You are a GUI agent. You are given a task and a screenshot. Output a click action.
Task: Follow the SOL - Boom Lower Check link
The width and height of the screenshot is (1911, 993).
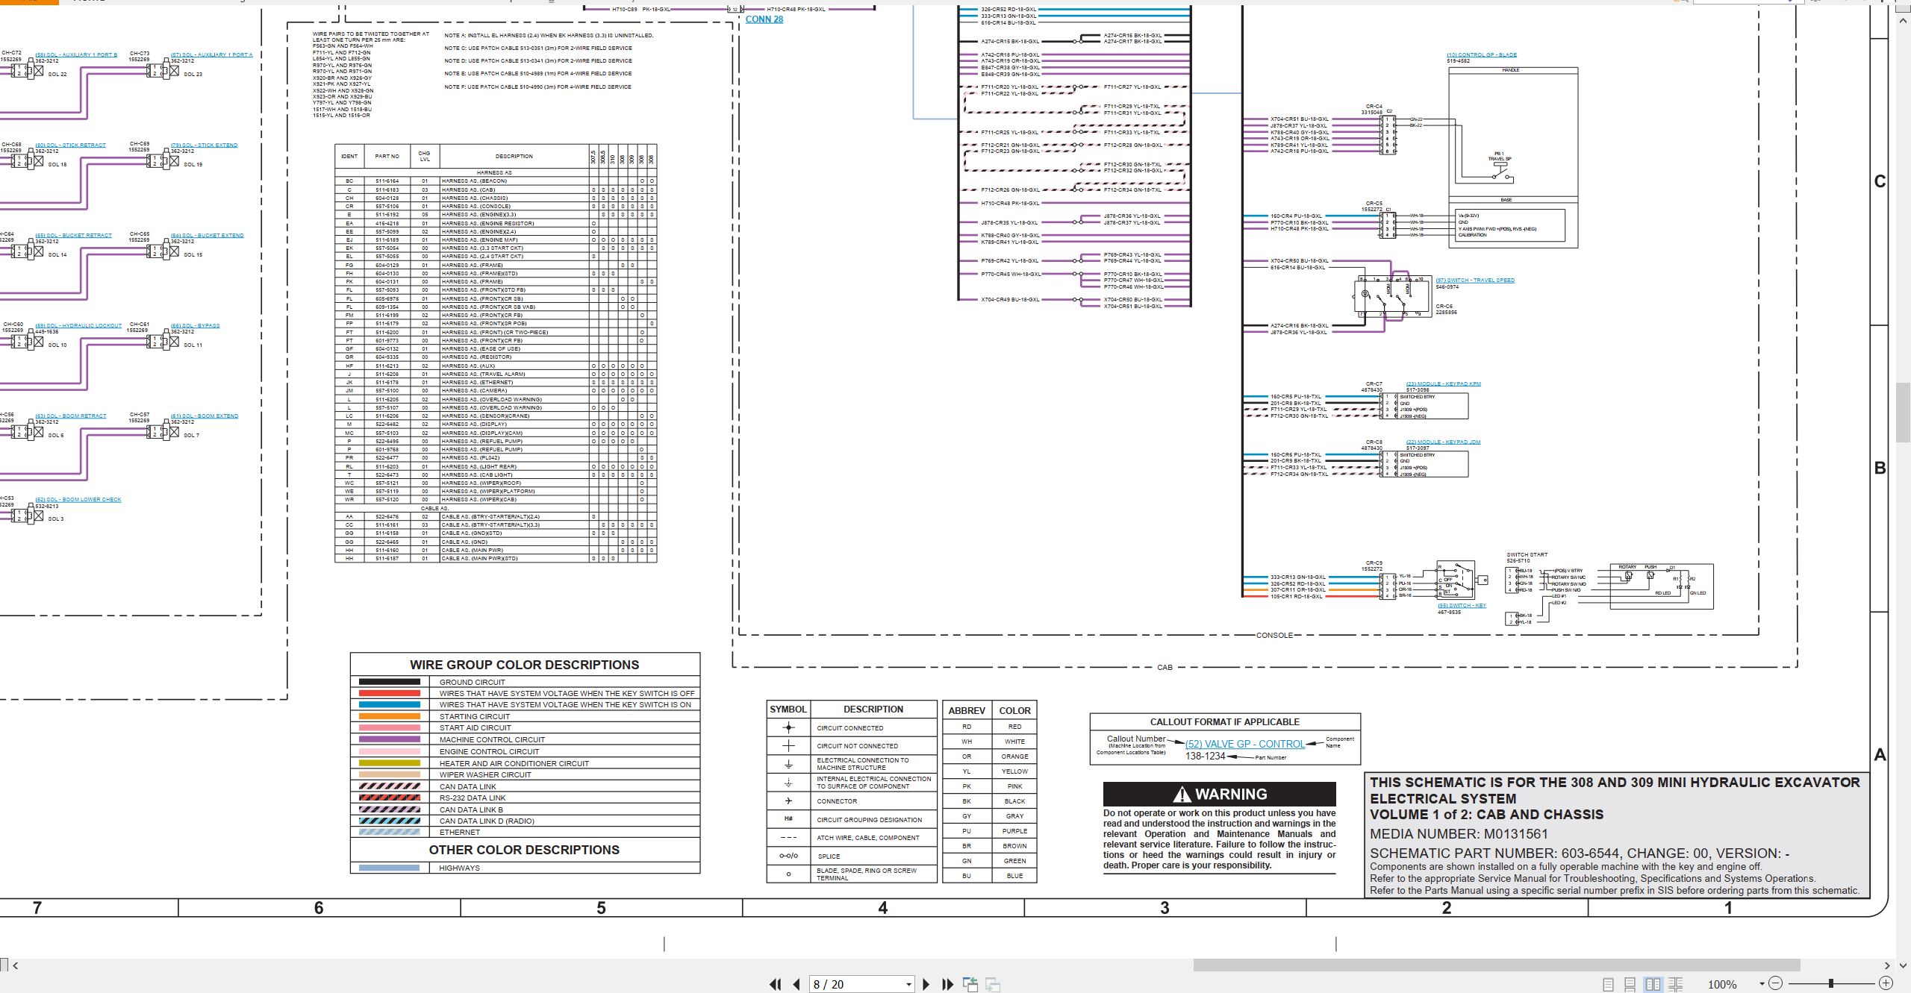pos(78,499)
